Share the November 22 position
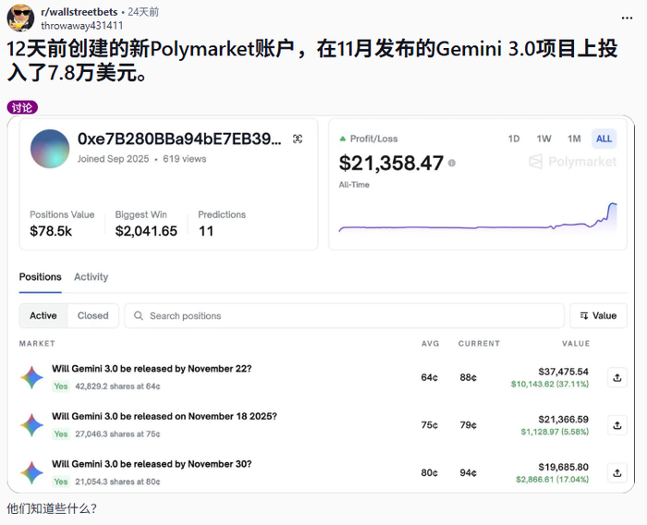The image size is (647, 525). point(617,378)
